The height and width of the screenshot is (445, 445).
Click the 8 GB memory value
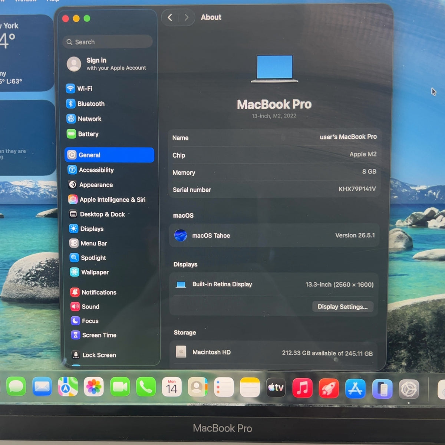(x=369, y=171)
